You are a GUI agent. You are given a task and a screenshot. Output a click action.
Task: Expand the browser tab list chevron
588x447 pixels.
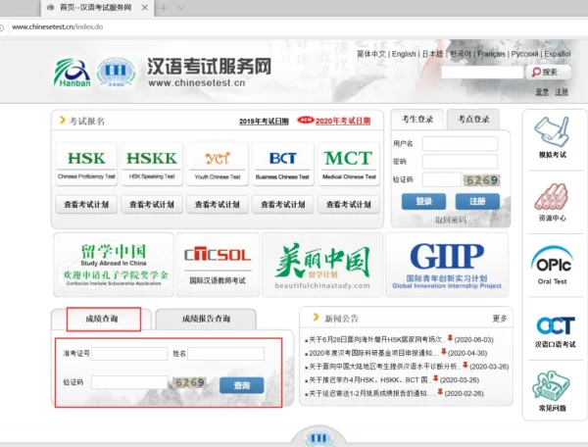click(180, 8)
